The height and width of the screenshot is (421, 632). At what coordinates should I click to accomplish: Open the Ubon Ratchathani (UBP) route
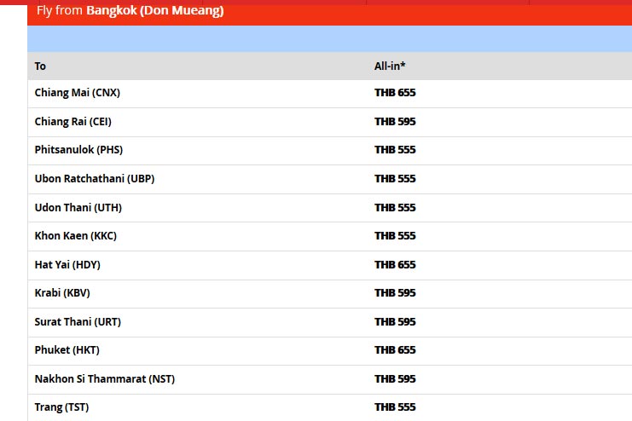point(95,179)
